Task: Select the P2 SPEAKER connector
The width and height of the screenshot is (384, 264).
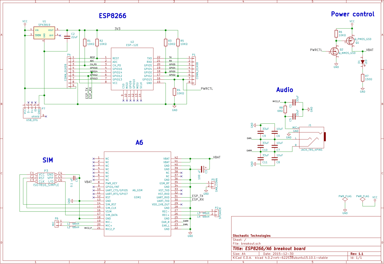Action: click(x=217, y=213)
